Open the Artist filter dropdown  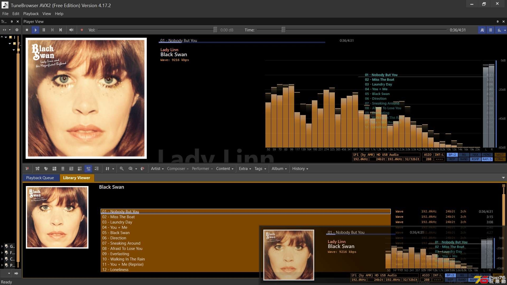tap(157, 169)
